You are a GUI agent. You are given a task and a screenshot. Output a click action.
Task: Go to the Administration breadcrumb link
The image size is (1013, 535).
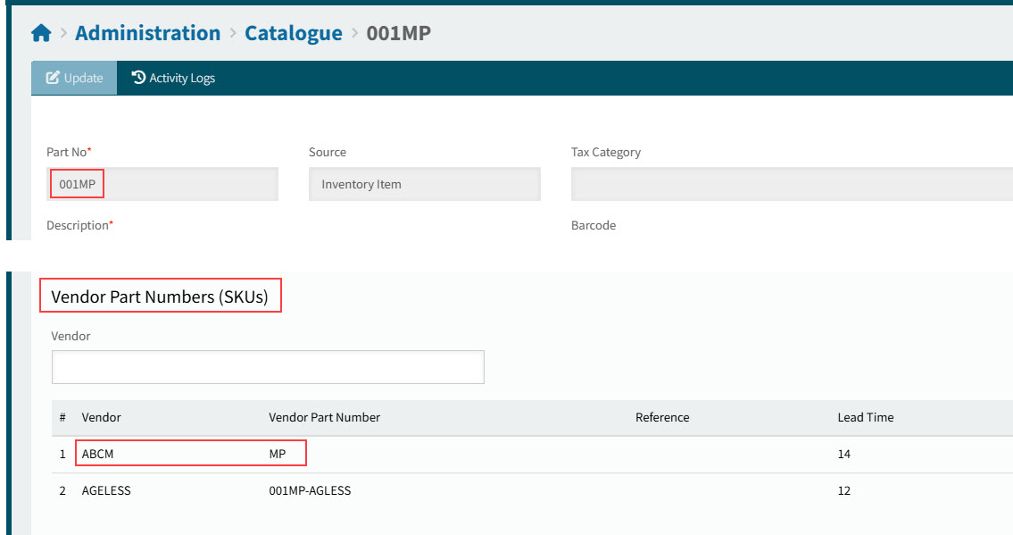pos(147,33)
